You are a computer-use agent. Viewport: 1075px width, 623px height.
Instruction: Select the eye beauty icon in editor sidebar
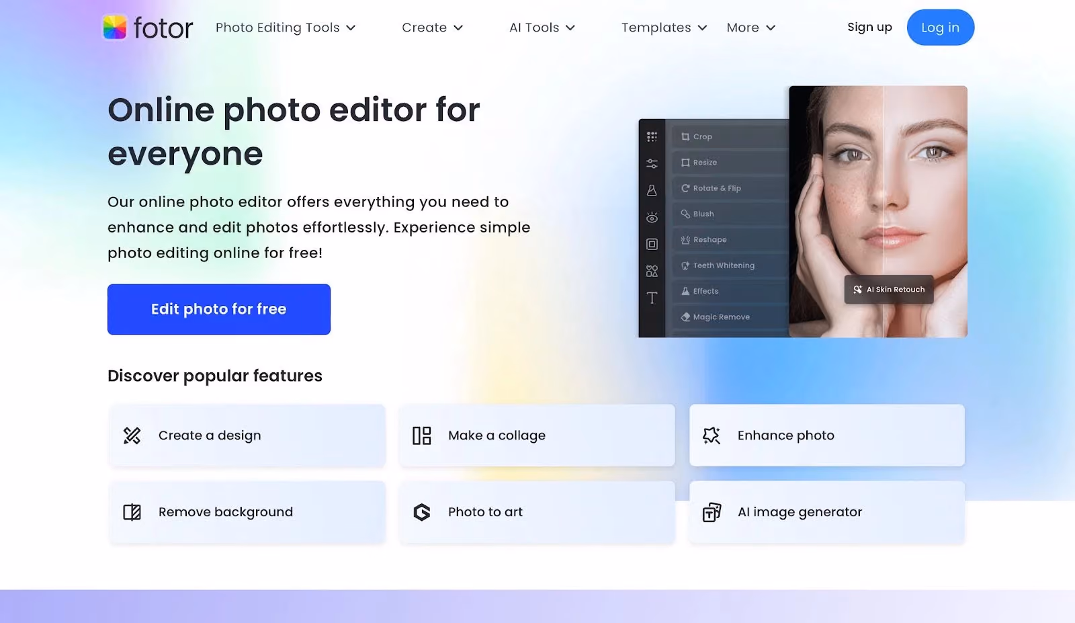tap(652, 218)
